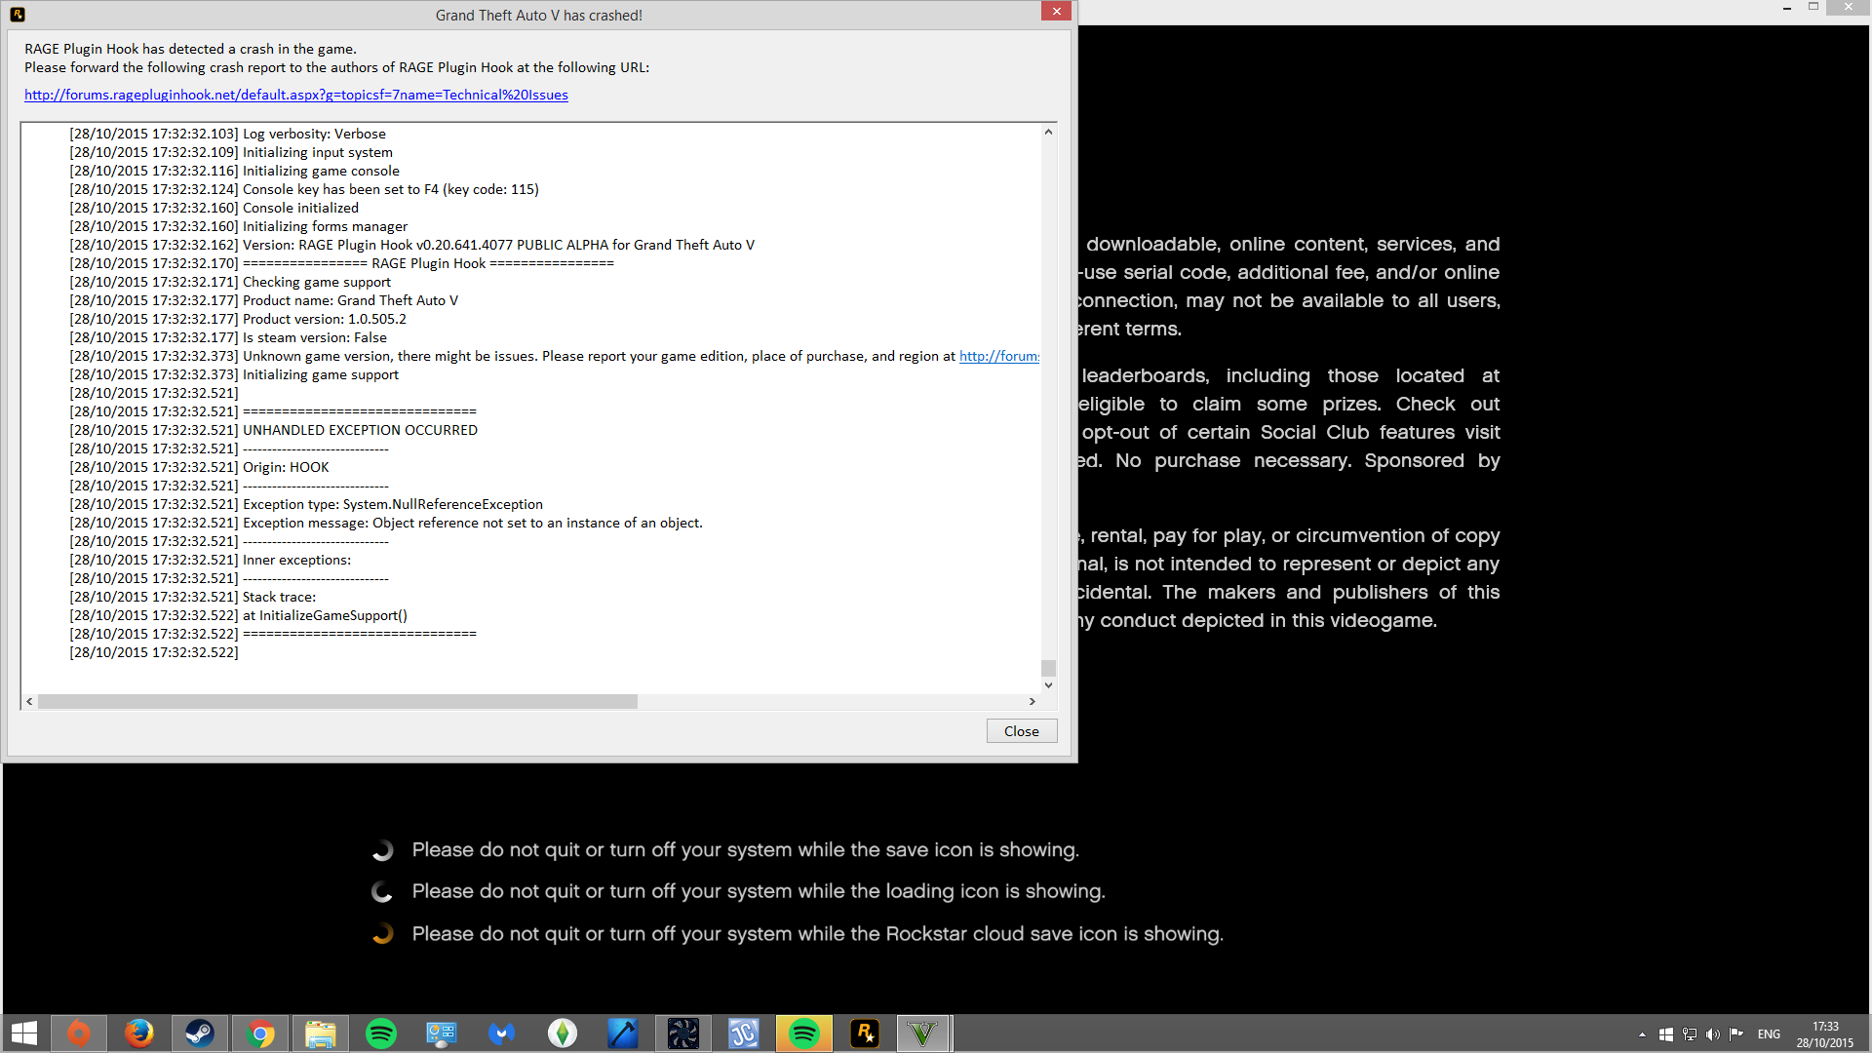Screen dimensions: 1872x1053
Task: Switch to Google Chrome on the taskbar
Action: click(260, 1033)
